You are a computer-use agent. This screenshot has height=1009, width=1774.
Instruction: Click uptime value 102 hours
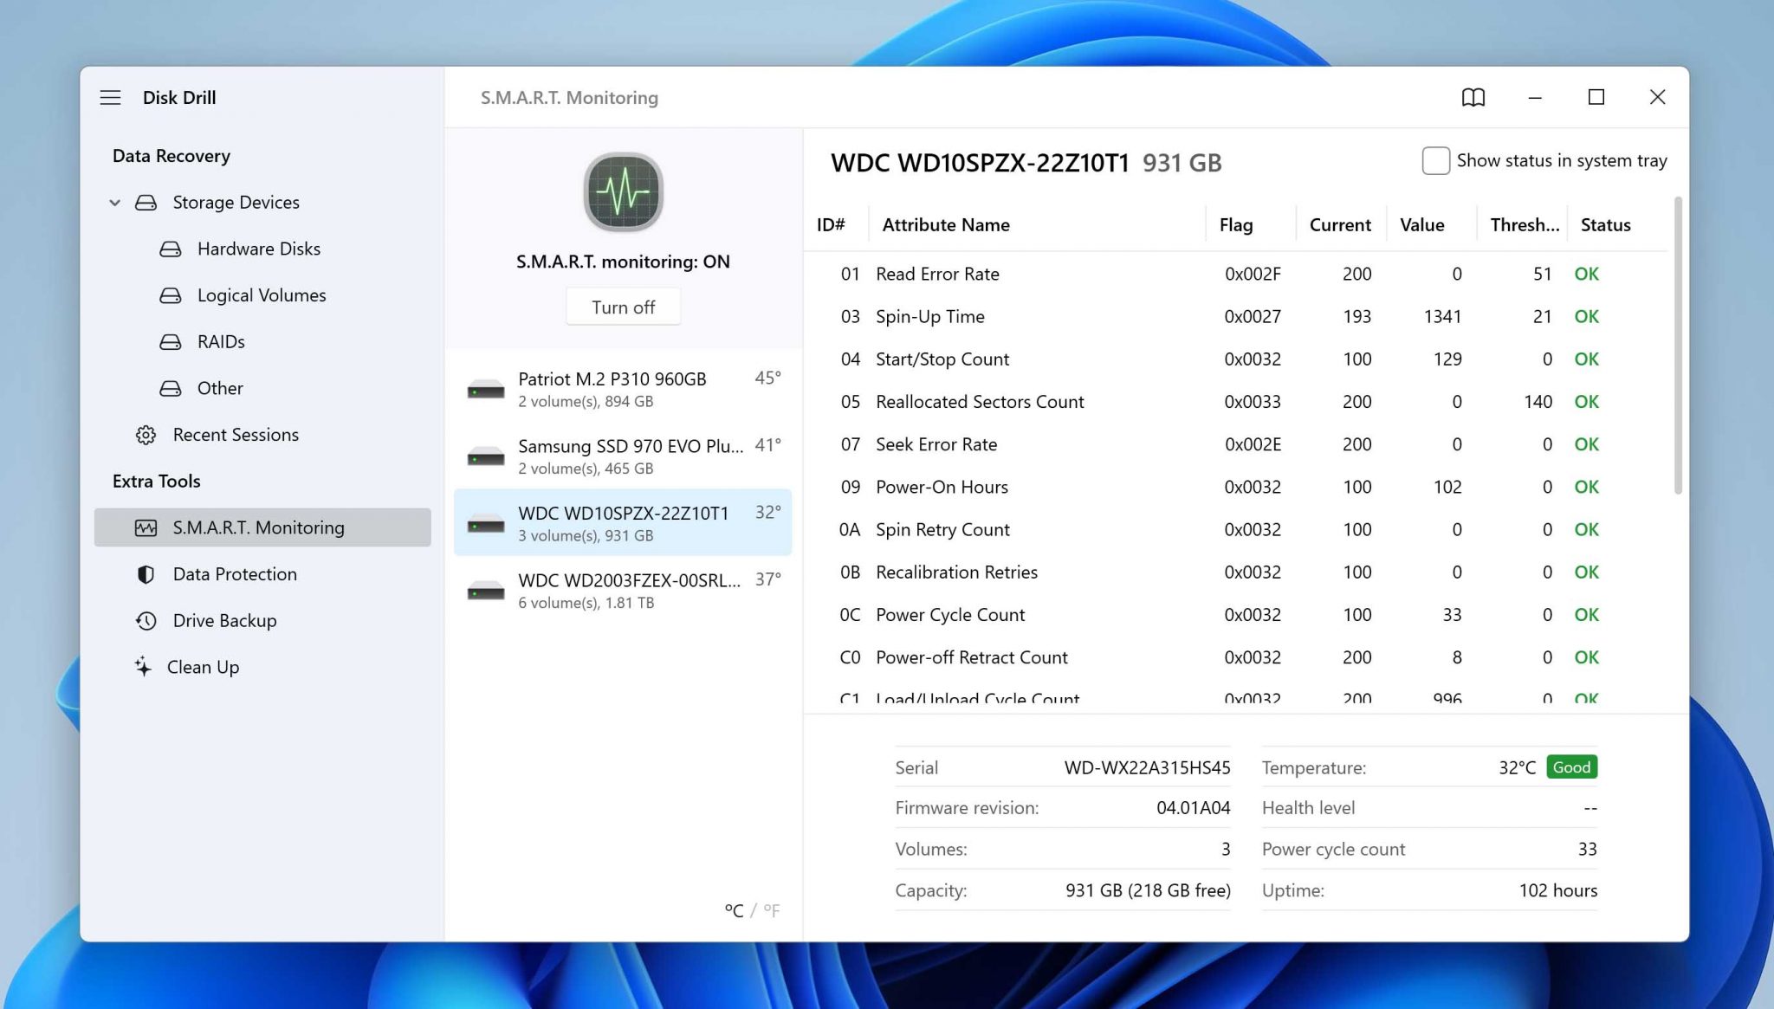1557,890
